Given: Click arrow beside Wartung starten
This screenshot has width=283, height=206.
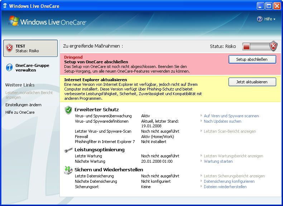Looking at the screenshot, I should 201,161.
